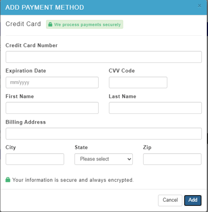208x212 pixels.
Task: Click the Zip code field
Action: [172, 159]
